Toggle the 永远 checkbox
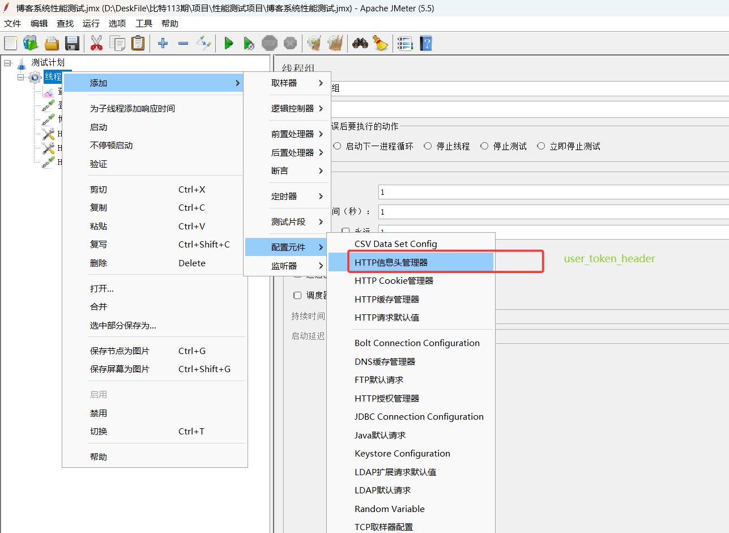 (346, 231)
